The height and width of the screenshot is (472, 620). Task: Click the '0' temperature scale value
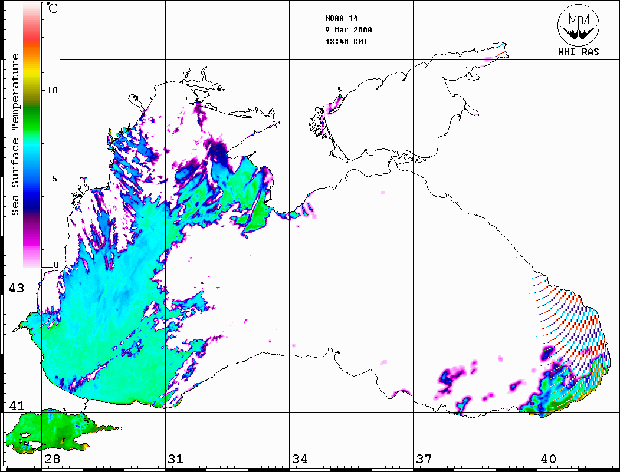coord(56,265)
